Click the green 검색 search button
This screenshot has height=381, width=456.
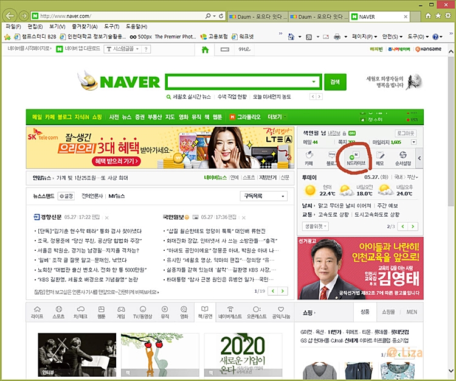coord(335,82)
